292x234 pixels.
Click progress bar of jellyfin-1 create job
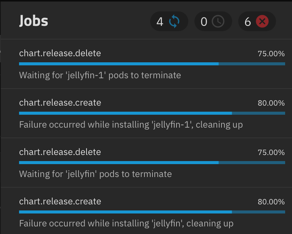(x=152, y=113)
